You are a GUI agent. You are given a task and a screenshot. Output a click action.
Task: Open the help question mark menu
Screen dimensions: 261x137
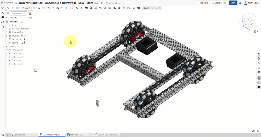click(241, 3)
